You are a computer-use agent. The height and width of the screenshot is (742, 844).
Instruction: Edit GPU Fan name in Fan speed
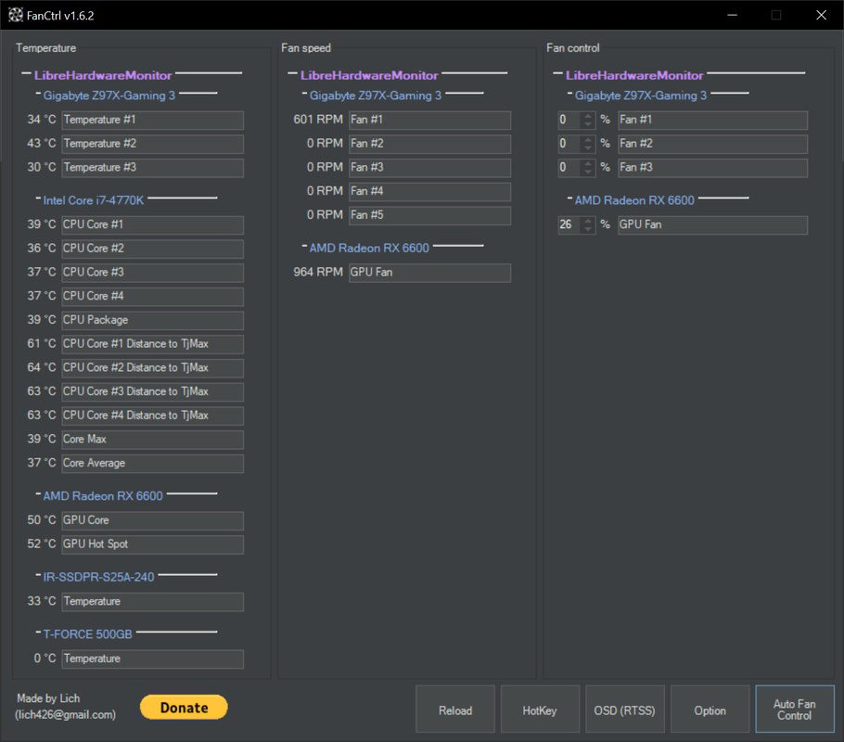[429, 273]
